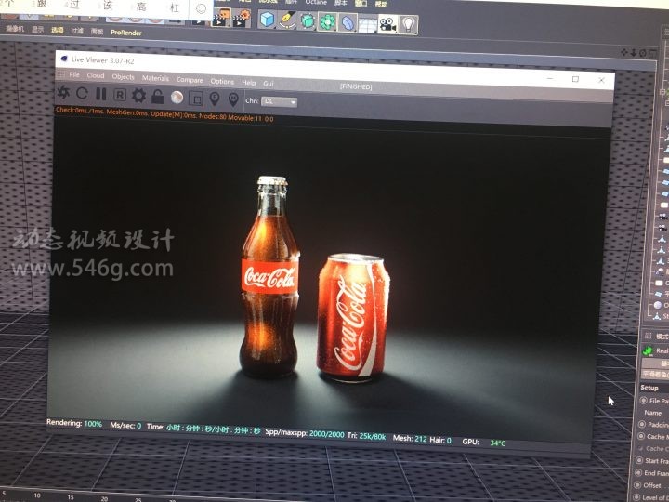This screenshot has height=502, width=669.
Task: Toggle the first Cache keyframe circle
Action: click(641, 436)
